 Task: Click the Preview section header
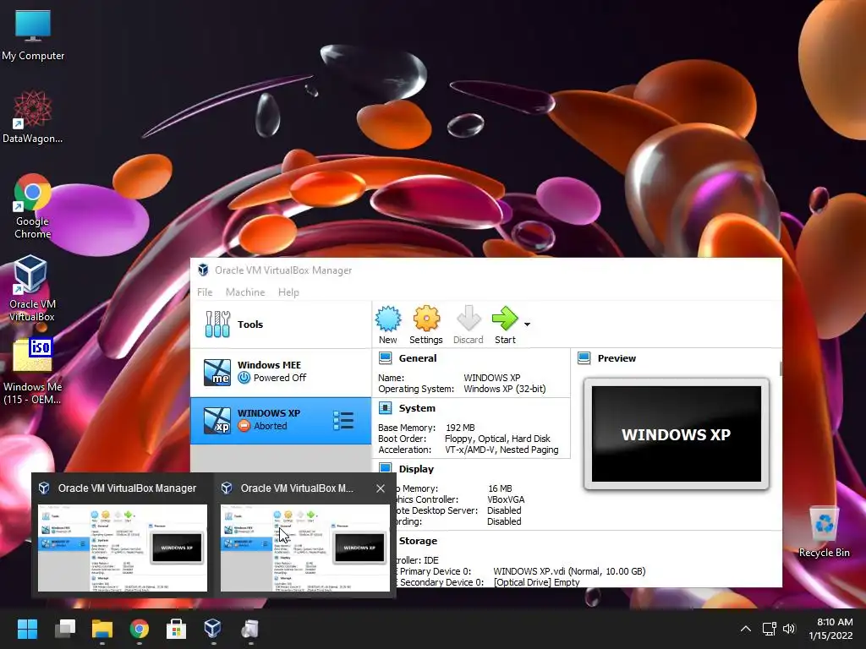click(x=617, y=358)
